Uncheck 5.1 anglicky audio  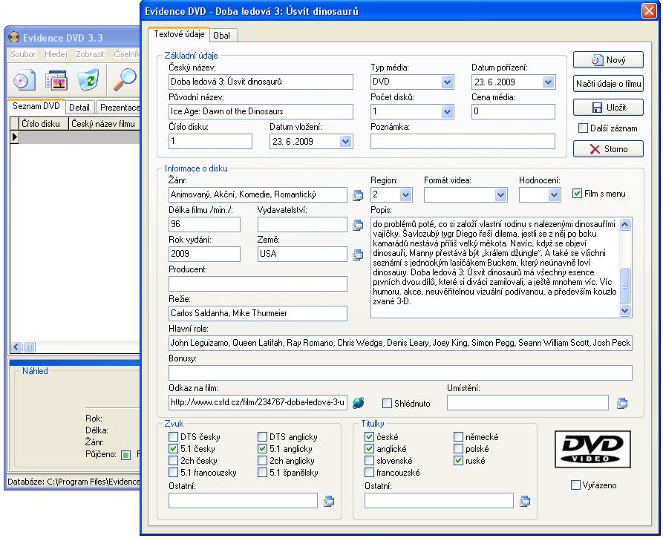(x=262, y=448)
